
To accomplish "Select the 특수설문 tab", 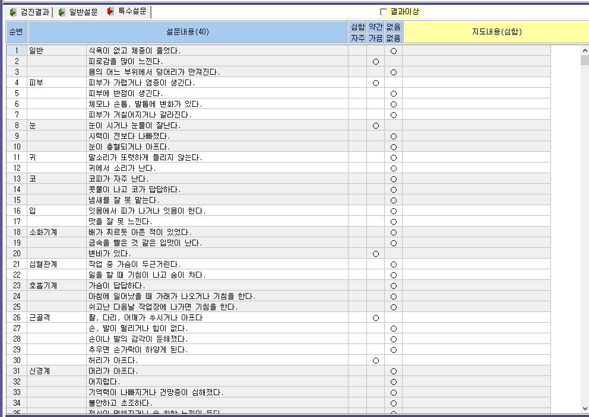I will [126, 11].
